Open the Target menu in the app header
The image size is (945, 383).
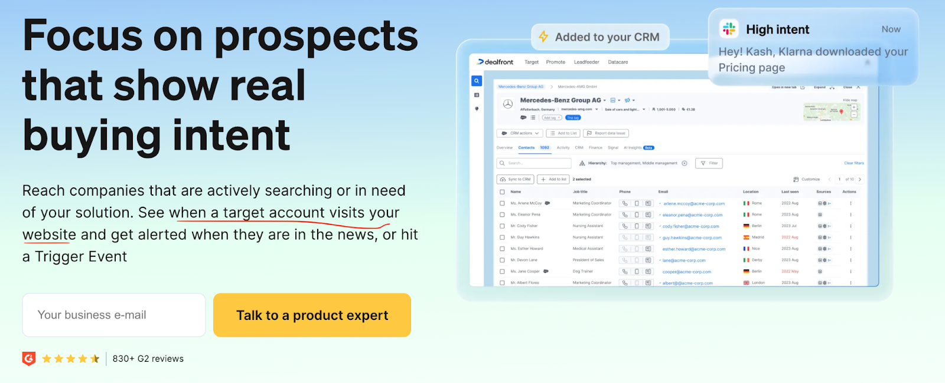[532, 62]
